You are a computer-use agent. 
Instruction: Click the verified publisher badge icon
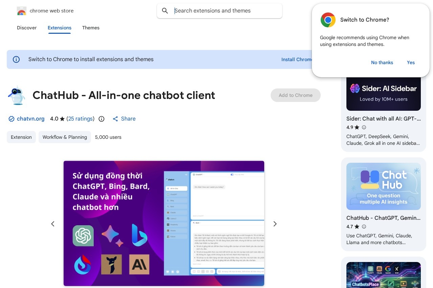point(12,119)
